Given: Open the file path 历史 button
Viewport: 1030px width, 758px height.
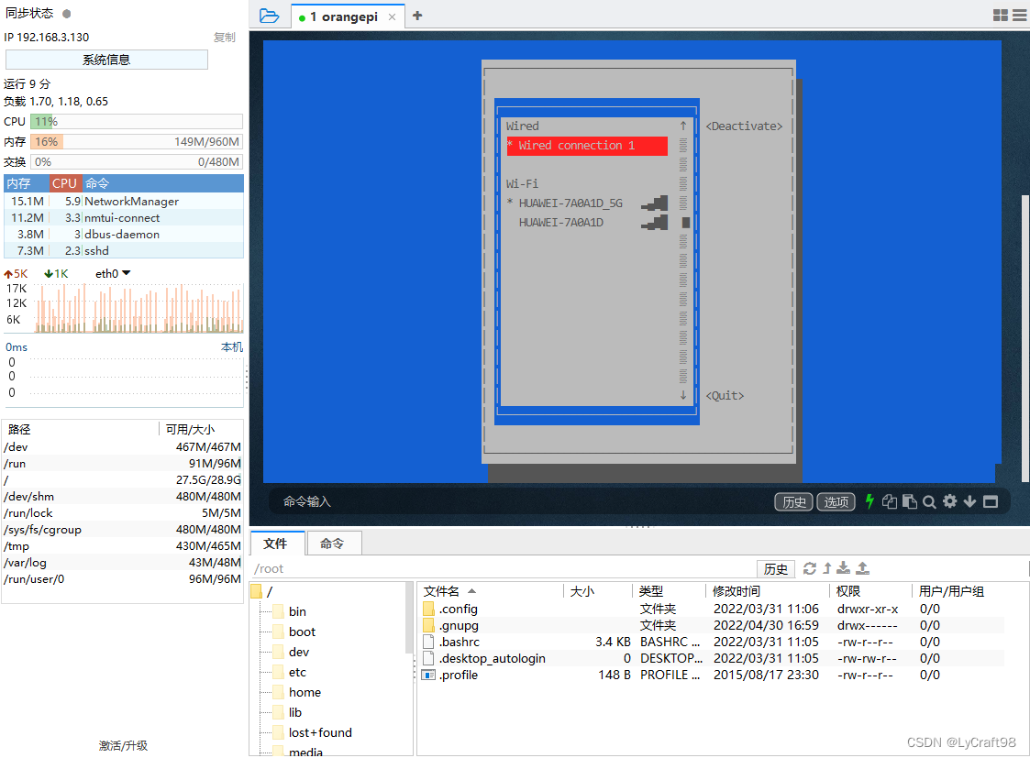Looking at the screenshot, I should pos(776,568).
